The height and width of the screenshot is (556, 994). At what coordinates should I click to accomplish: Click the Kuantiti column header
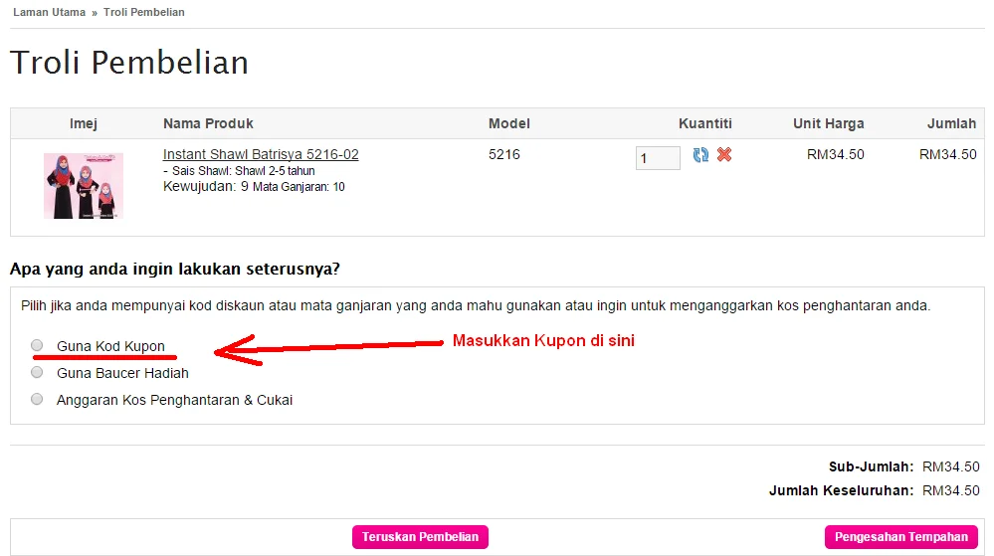coord(704,123)
